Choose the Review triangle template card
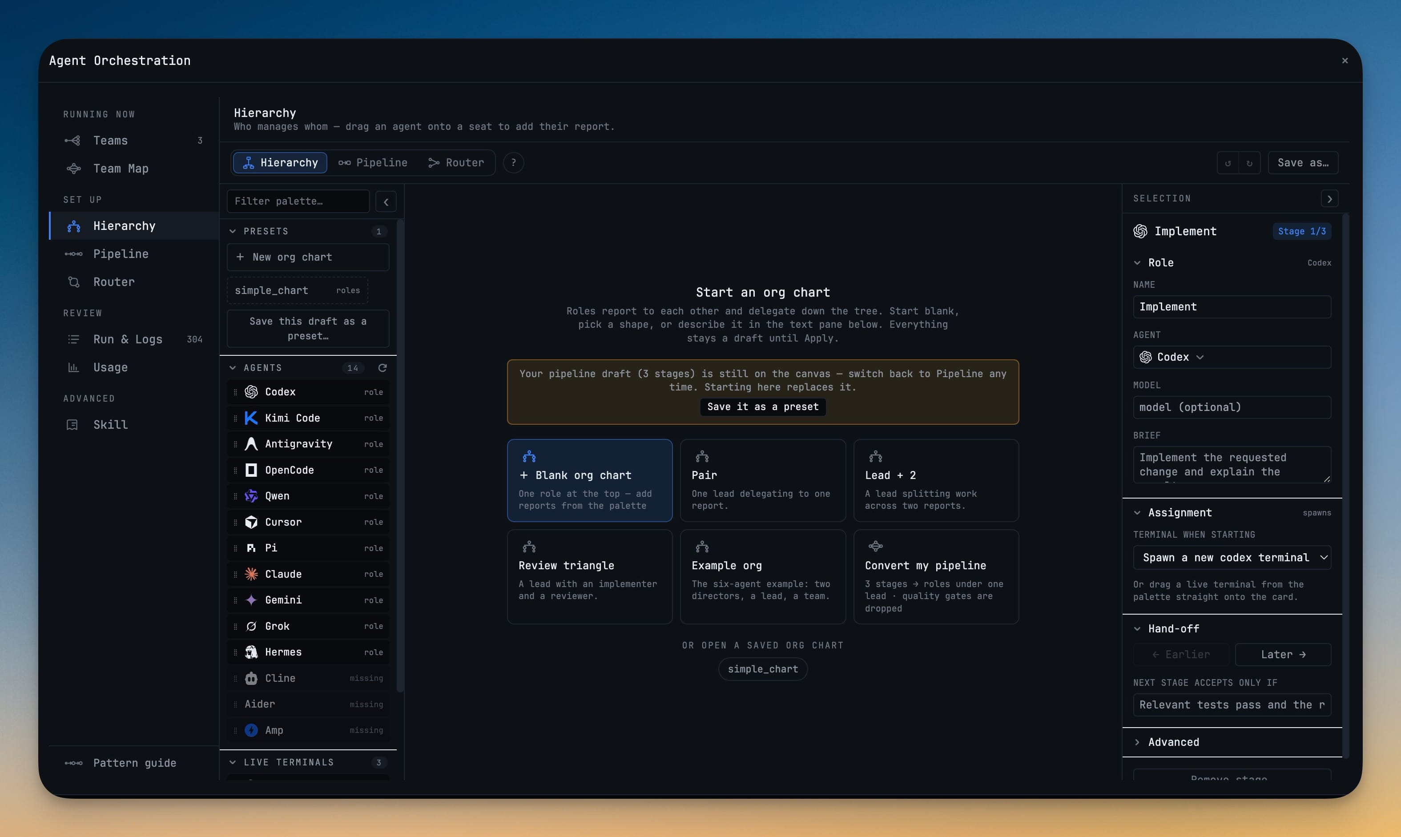 coord(589,576)
